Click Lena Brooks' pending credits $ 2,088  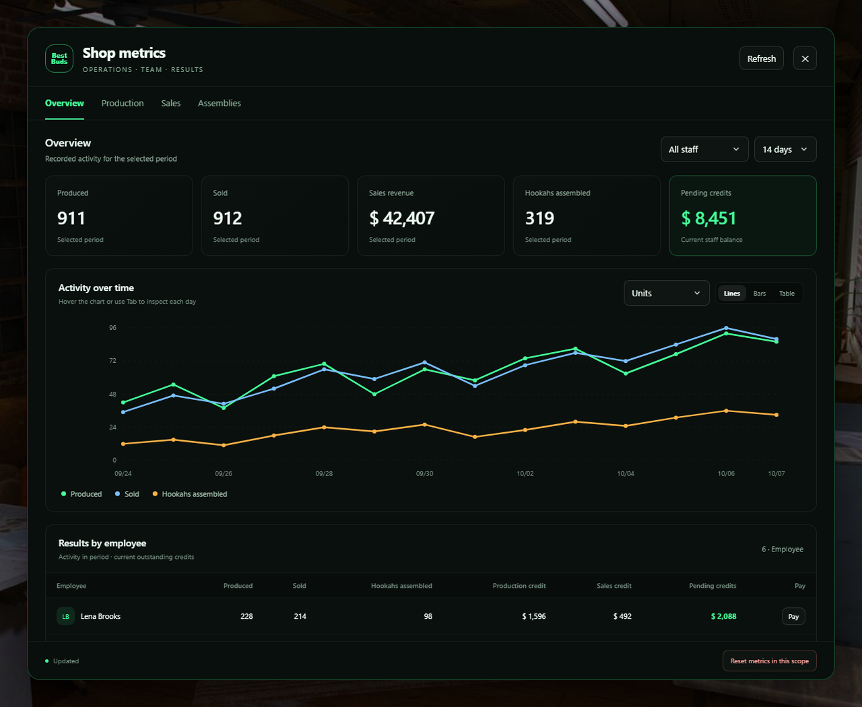(723, 616)
